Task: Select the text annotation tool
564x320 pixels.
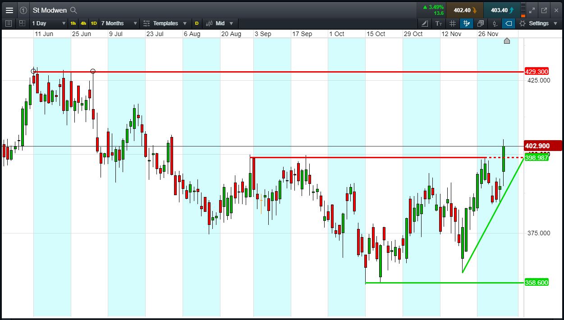Action: (439, 23)
